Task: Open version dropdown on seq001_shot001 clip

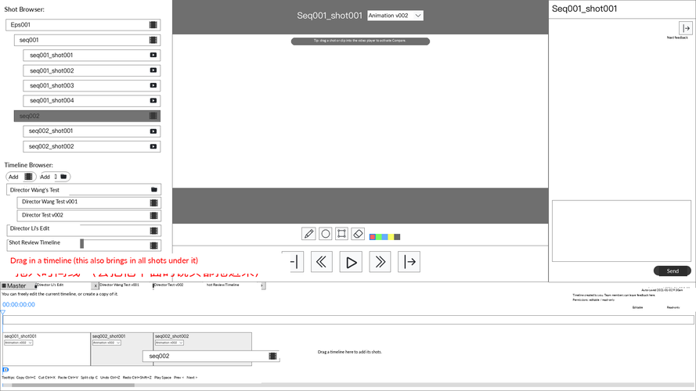Action: point(19,343)
